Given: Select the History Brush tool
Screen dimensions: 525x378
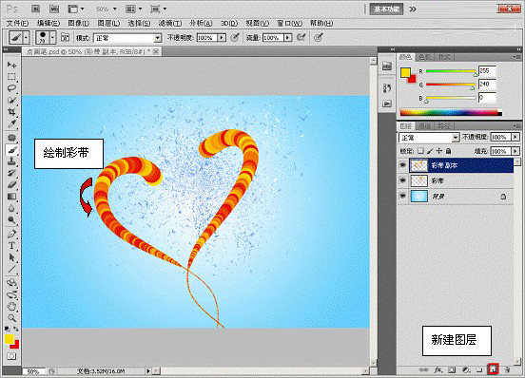Looking at the screenshot, I should point(11,173).
